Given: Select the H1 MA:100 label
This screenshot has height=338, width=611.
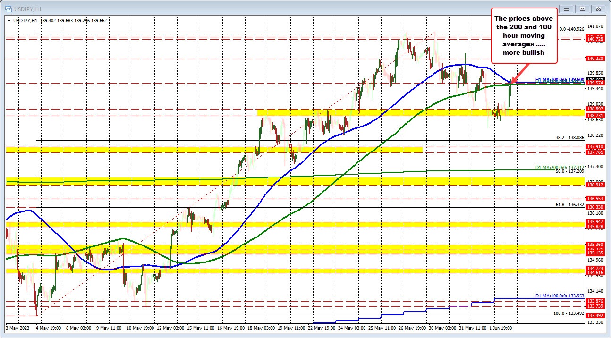Looking at the screenshot, I should (560, 80).
